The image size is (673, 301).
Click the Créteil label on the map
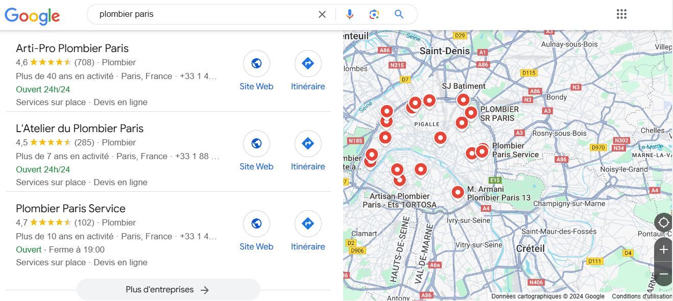(531, 249)
